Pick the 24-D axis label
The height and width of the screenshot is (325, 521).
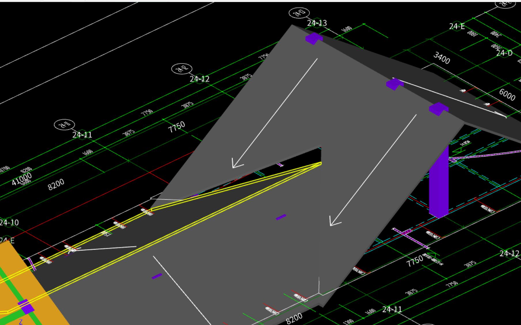[x=504, y=53]
